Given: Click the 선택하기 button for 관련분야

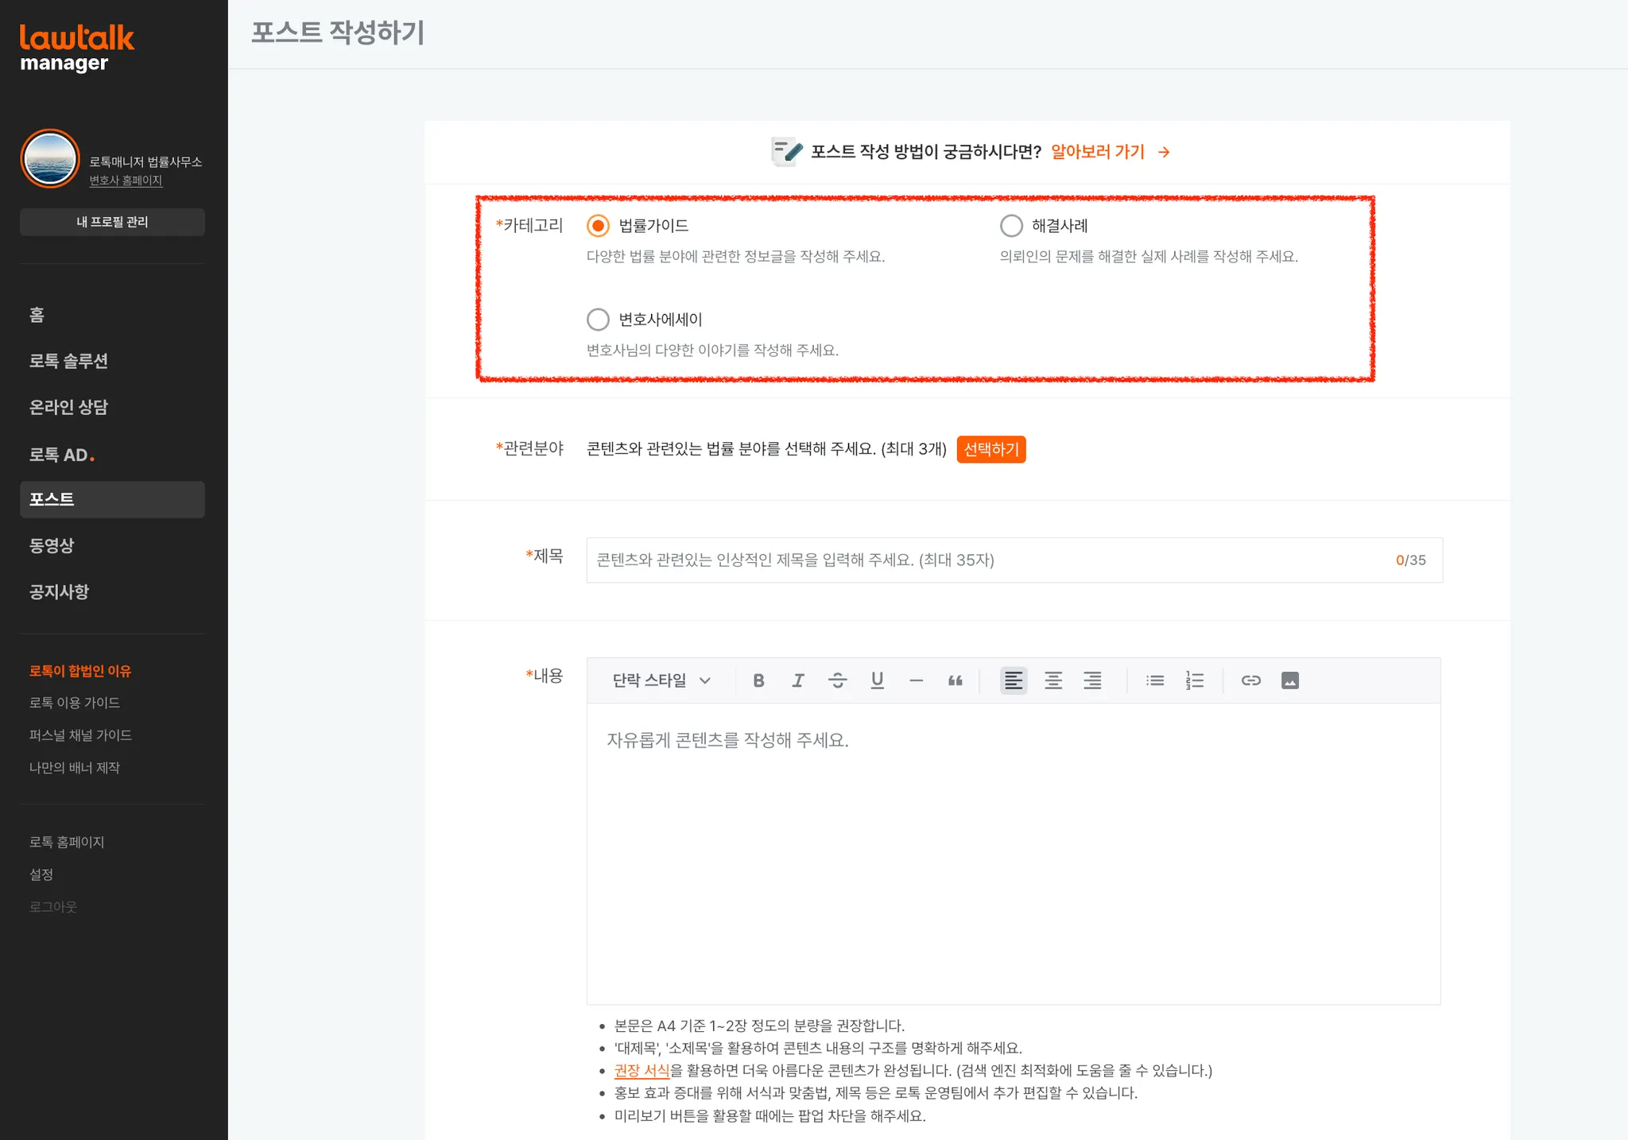Looking at the screenshot, I should (x=990, y=449).
